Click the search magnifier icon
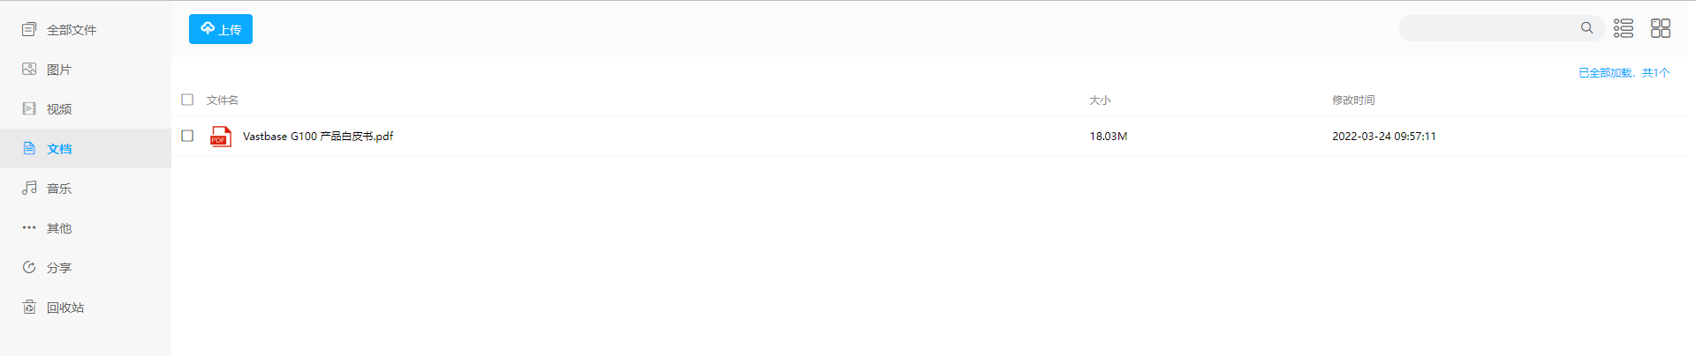Screen dimensions: 1696x356 click(1587, 28)
